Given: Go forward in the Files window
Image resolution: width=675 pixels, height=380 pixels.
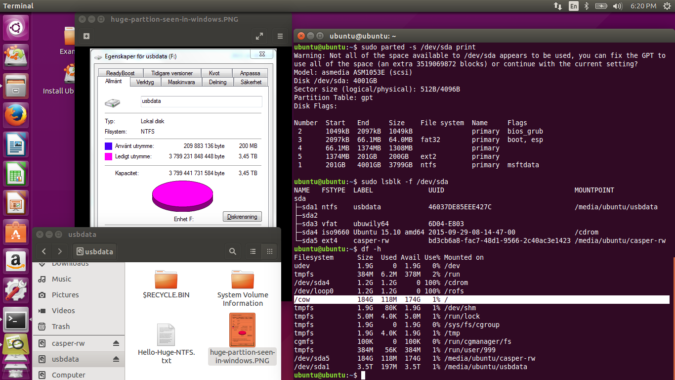Looking at the screenshot, I should point(60,251).
